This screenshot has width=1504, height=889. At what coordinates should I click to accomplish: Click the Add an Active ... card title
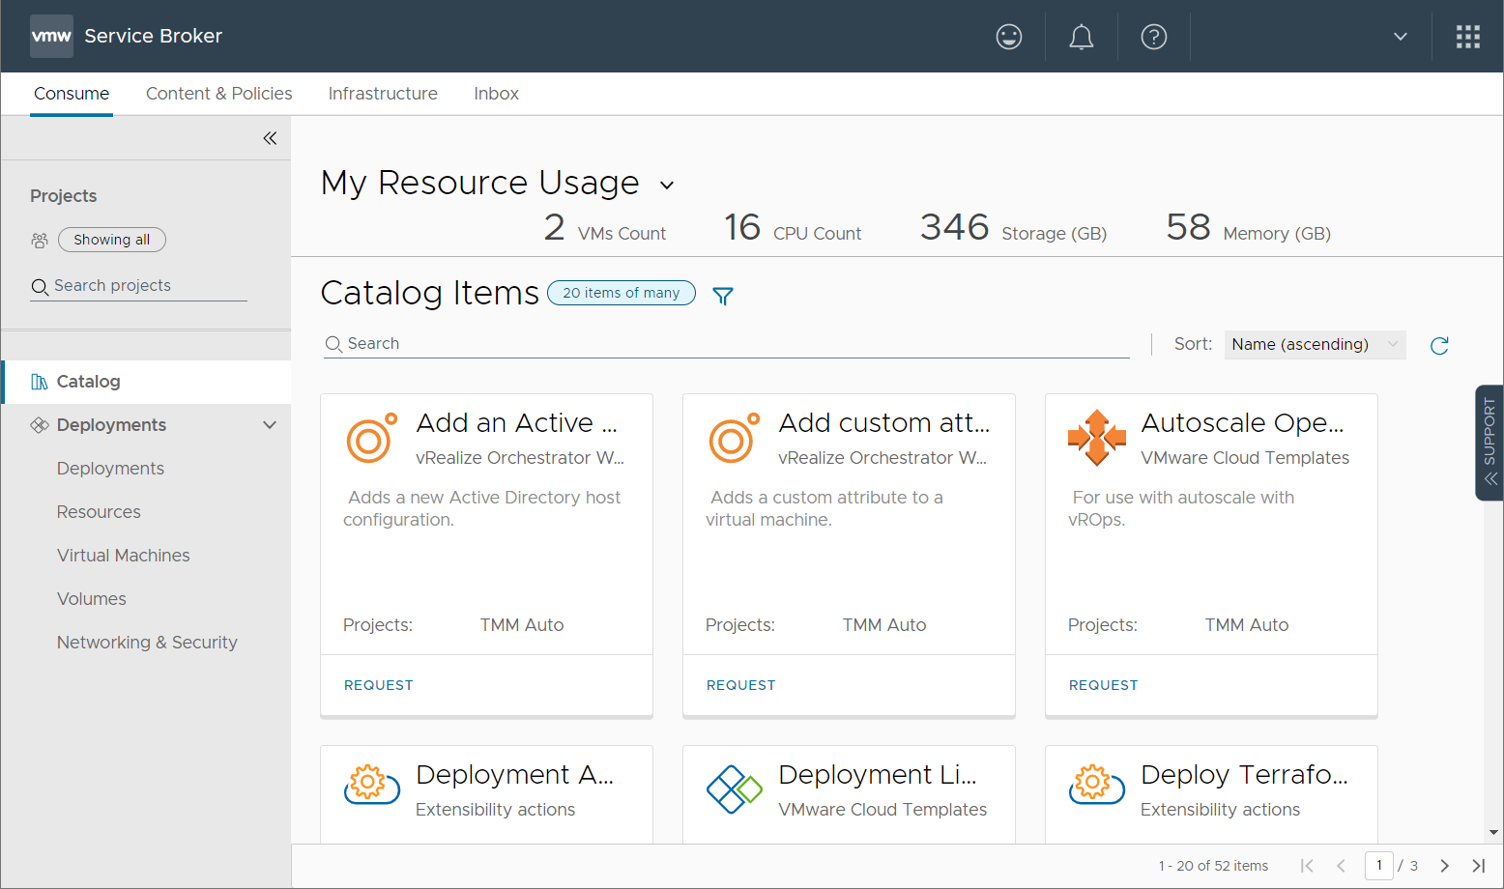pos(517,423)
